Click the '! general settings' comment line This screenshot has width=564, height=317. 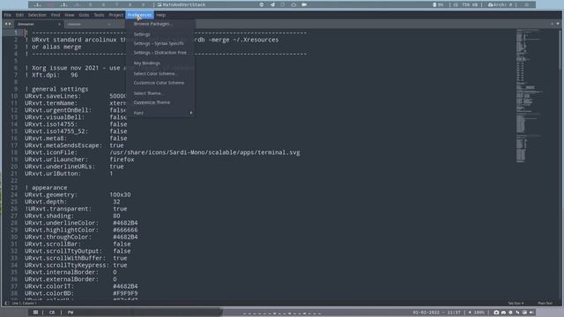point(56,89)
